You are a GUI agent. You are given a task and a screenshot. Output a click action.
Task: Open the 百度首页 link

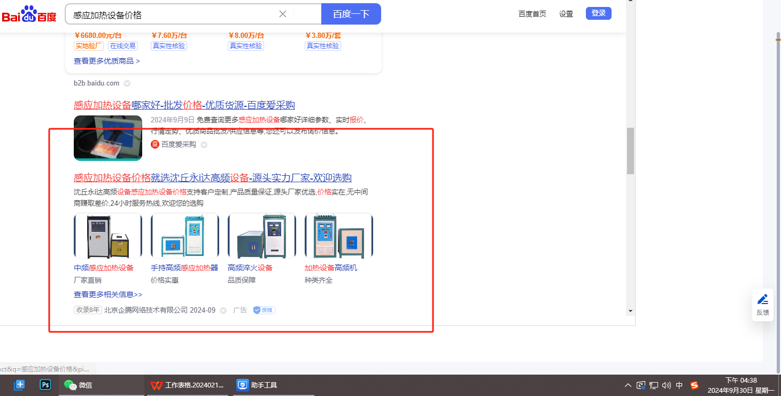click(x=532, y=14)
